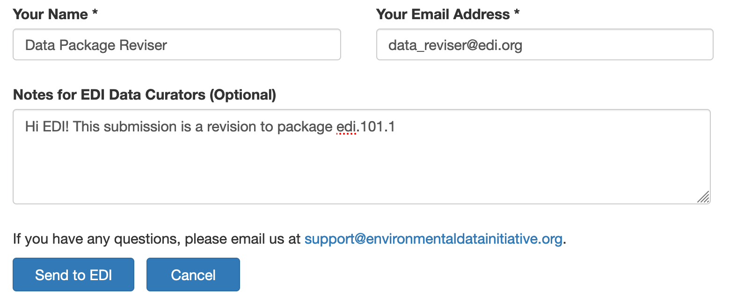Click the 'data_reviser@edi.org' email text
The width and height of the screenshot is (730, 304).
click(455, 45)
